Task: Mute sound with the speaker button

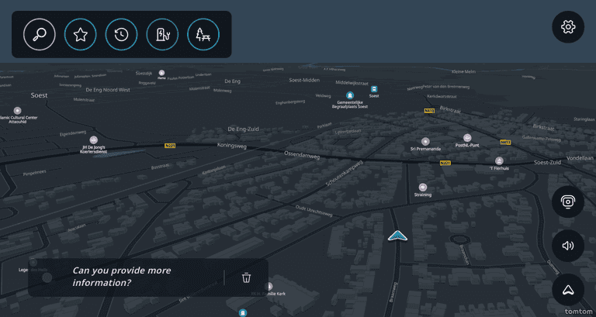Action: point(568,246)
